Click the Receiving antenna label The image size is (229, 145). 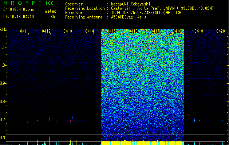point(84,17)
